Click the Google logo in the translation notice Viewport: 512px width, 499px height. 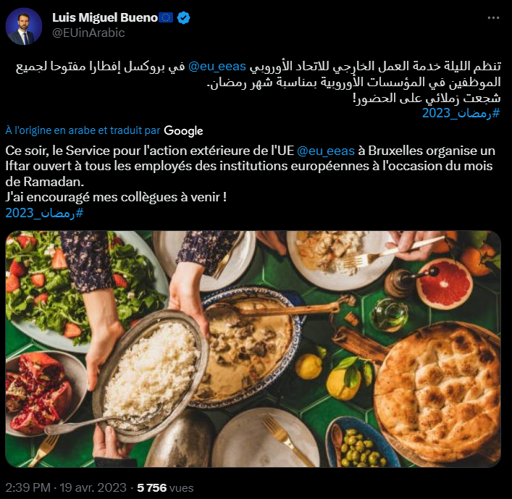point(183,130)
